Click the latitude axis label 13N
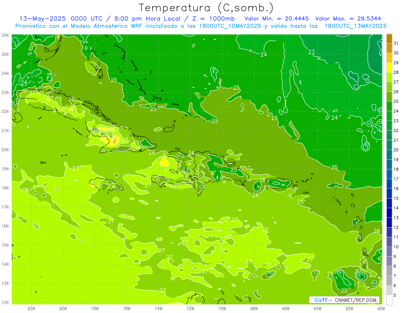405x313 pixels. click(x=5, y=283)
